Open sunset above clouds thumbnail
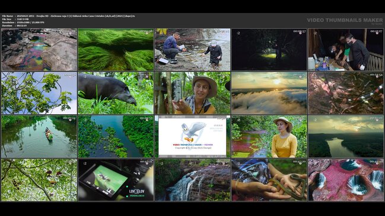The width and height of the screenshot is (385, 216). click(269, 93)
